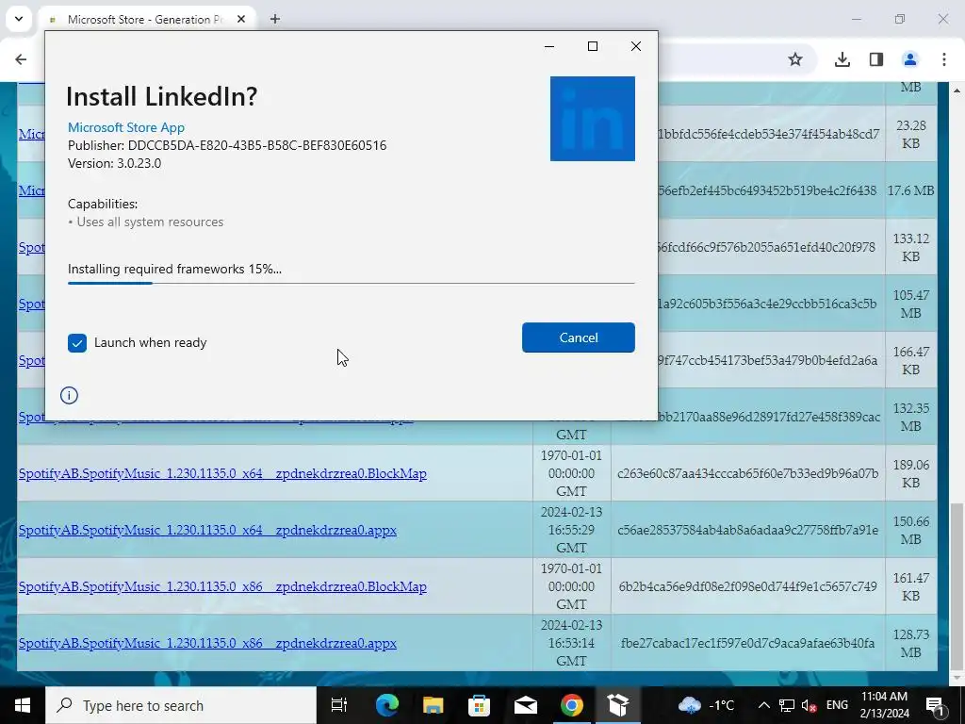965x724 pixels.
Task: Open clock showing 11:04 AM
Action: [884, 705]
